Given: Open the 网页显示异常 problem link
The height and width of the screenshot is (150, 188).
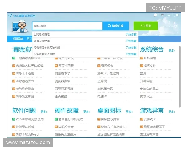Looking at the screenshot, I should coord(64,89).
